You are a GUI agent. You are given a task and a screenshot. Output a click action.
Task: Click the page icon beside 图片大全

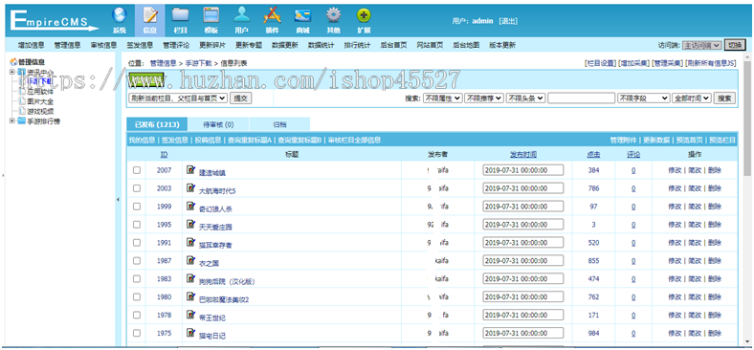pyautogui.click(x=22, y=101)
